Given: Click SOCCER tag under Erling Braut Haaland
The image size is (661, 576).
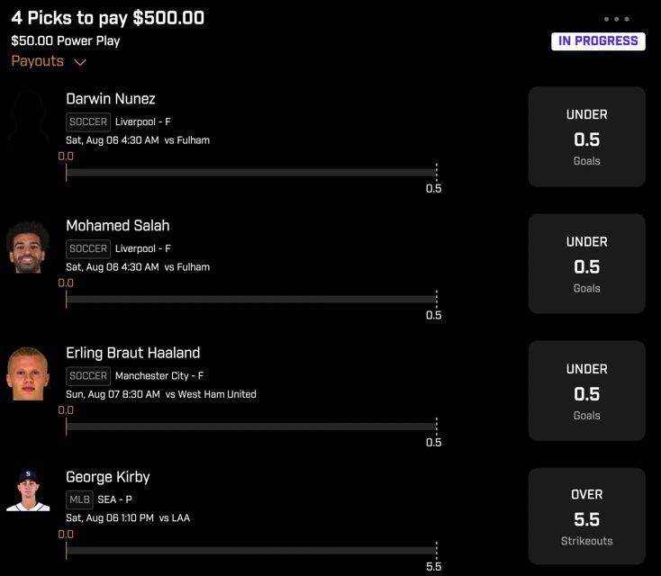Looking at the screenshot, I should click(88, 376).
